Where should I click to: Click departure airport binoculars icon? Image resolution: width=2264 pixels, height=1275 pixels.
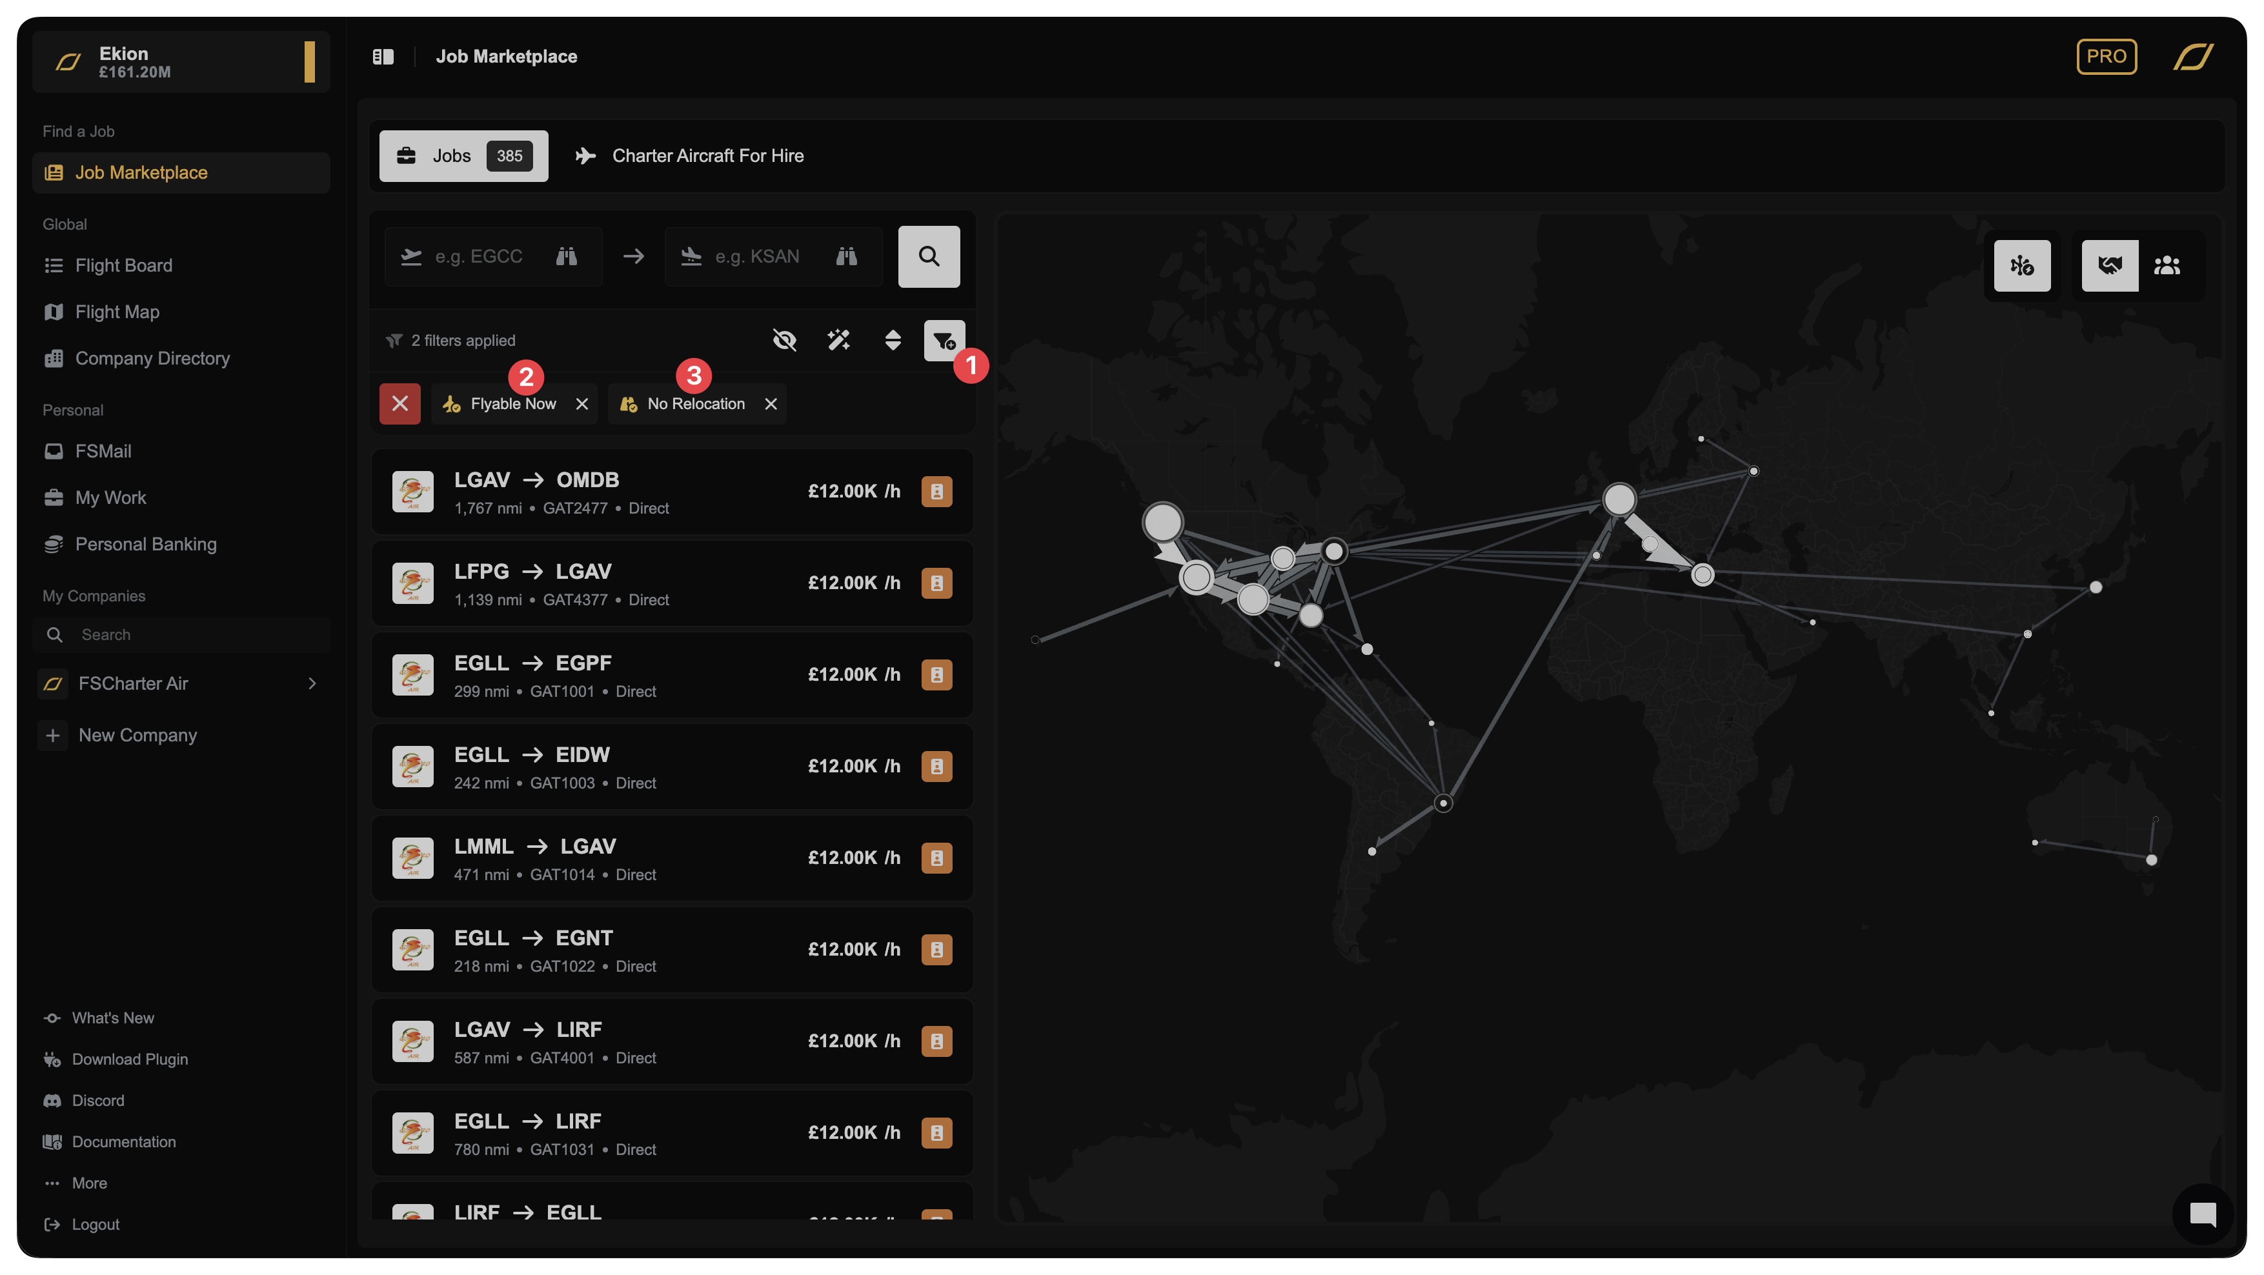pyautogui.click(x=567, y=257)
